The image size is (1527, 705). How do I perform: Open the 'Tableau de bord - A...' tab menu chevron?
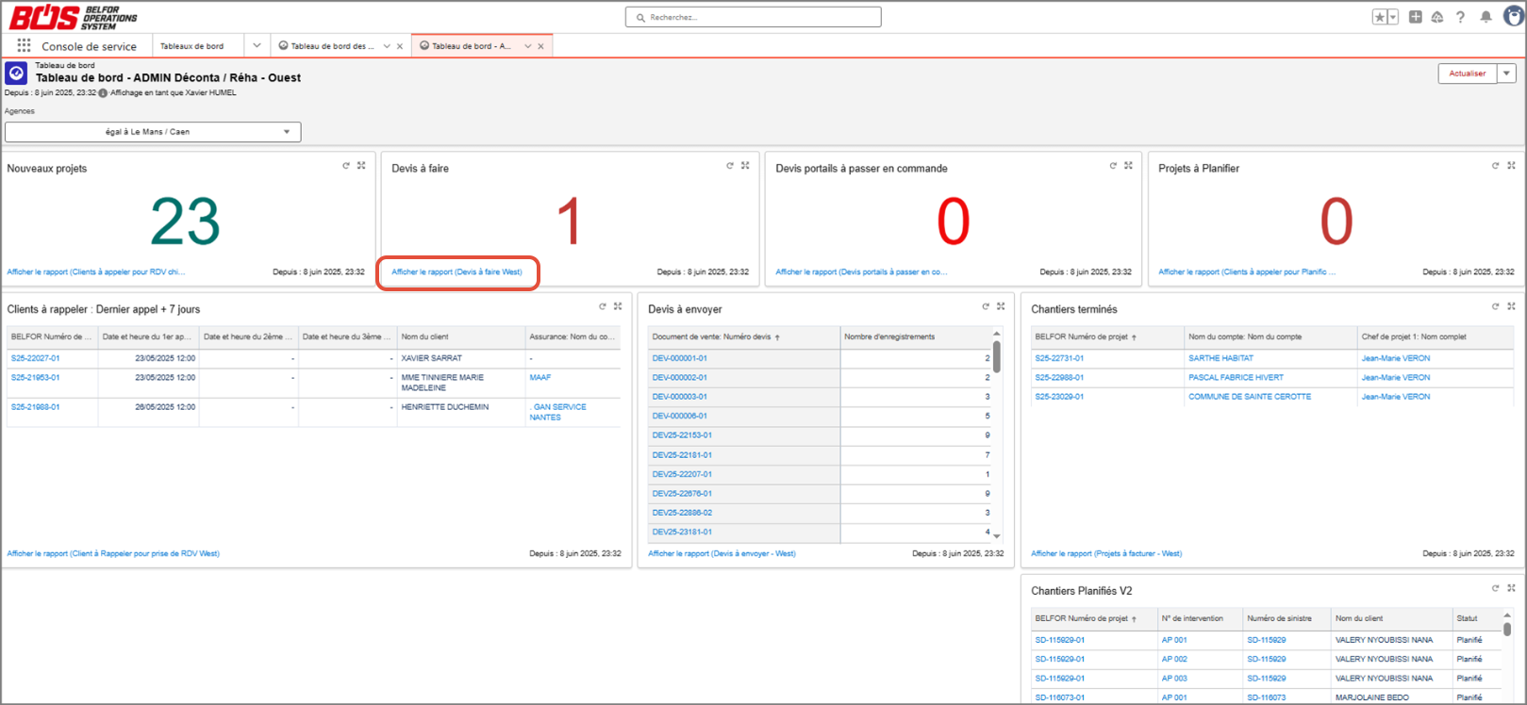(x=528, y=46)
